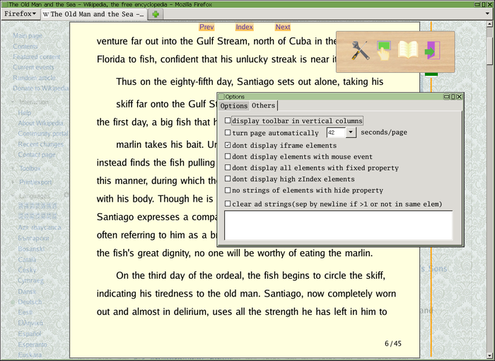This screenshot has height=361, width=495.
Task: Open the Random article sidebar link
Action: coord(34,78)
